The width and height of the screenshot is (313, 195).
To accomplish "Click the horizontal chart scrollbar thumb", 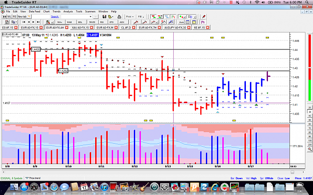I will (x=292, y=173).
